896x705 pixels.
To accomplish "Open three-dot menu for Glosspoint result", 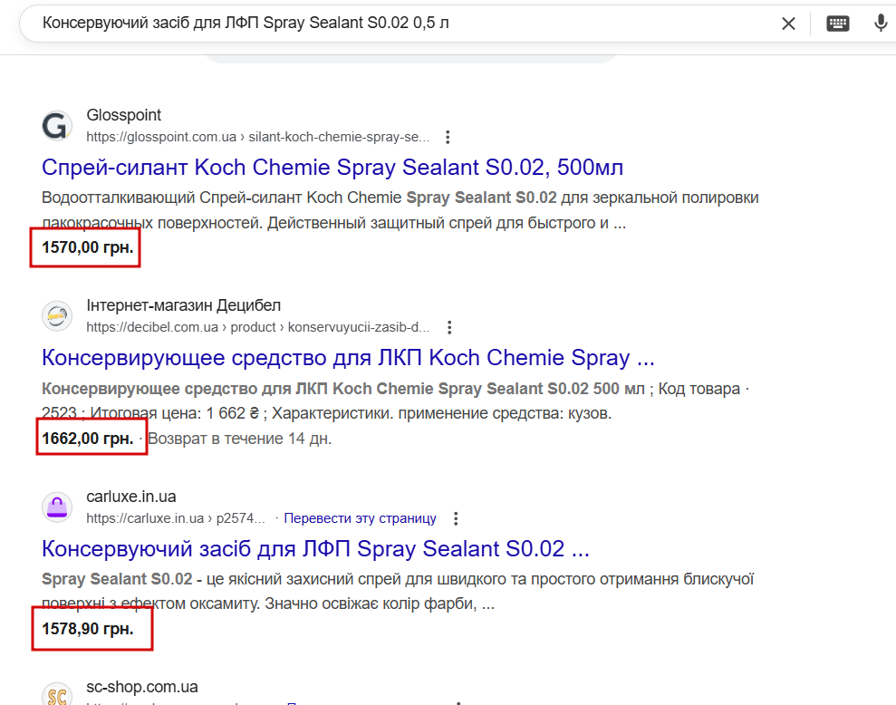I will point(448,137).
